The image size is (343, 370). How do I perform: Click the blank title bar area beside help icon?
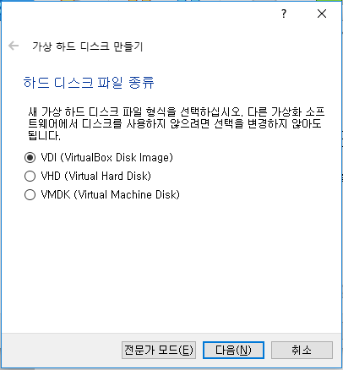click(141, 14)
